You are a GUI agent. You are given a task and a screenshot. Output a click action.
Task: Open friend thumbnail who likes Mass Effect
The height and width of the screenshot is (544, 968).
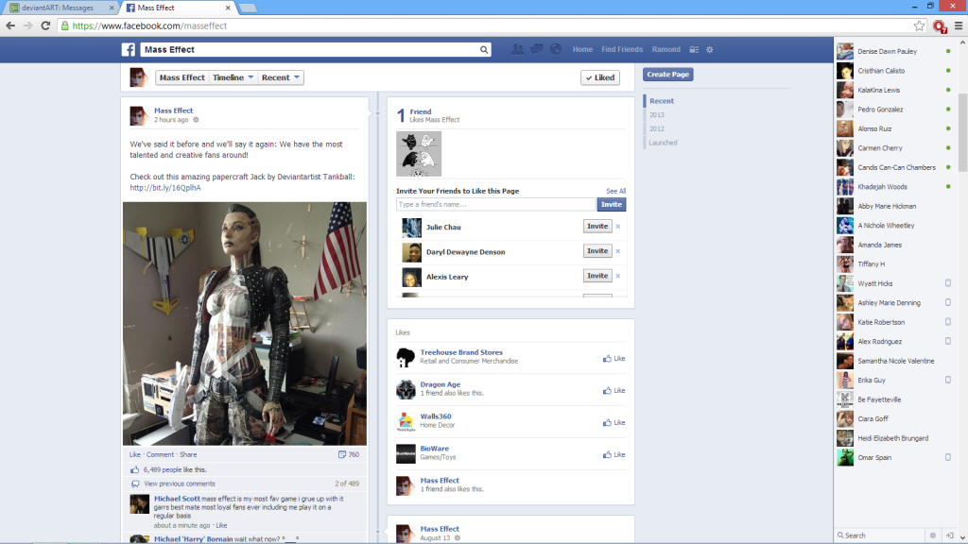419,154
